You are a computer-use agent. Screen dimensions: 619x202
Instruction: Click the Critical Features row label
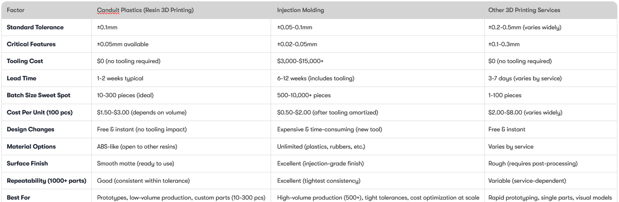pyautogui.click(x=31, y=44)
